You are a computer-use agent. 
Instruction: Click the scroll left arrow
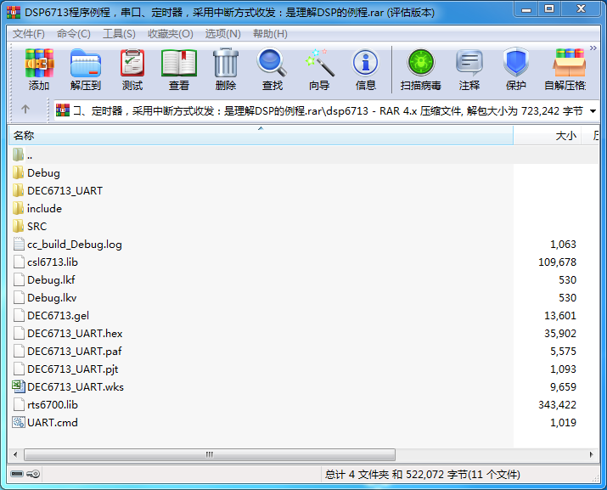(15, 454)
